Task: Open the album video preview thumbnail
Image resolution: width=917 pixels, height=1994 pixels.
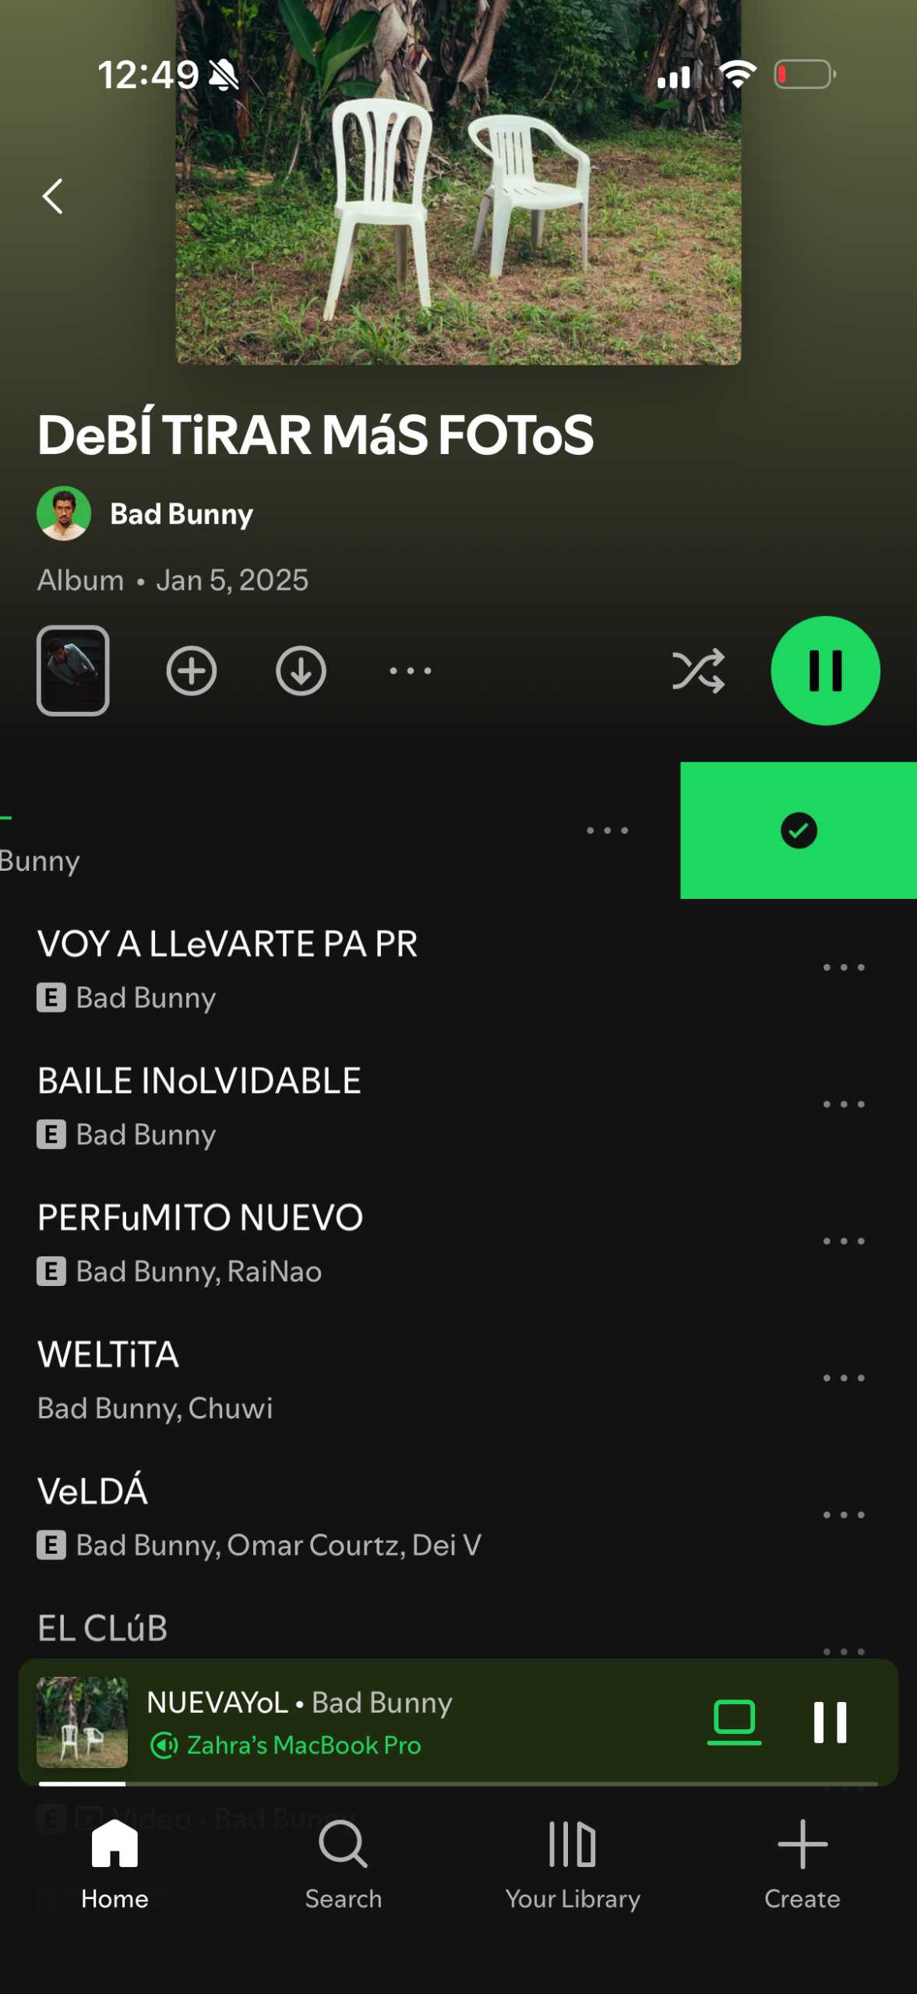Action: click(x=73, y=671)
